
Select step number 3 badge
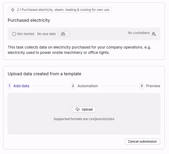click(142, 86)
